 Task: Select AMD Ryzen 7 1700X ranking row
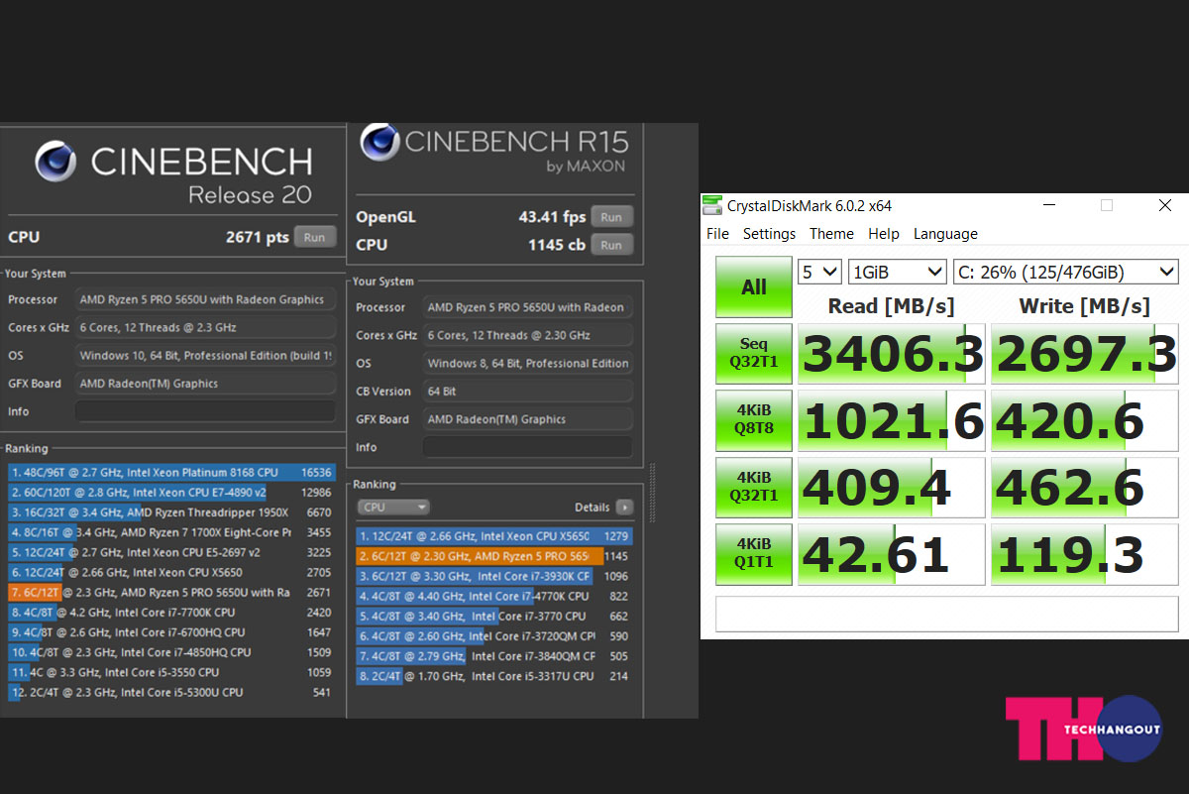(x=171, y=532)
